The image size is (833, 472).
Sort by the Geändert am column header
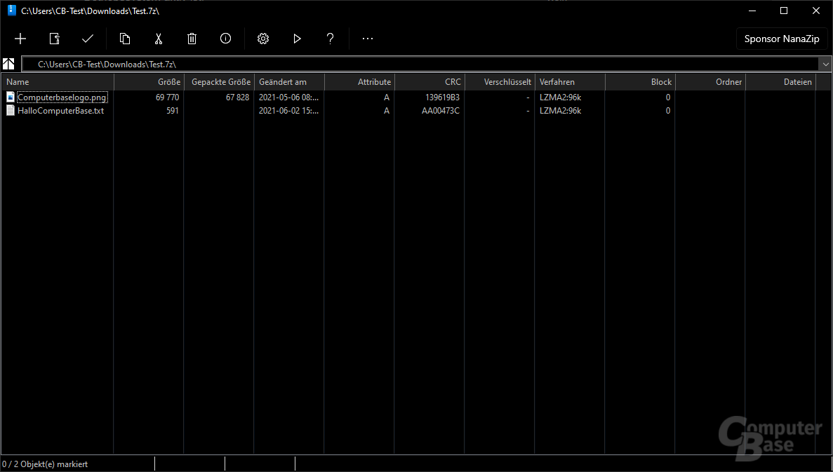(x=288, y=82)
